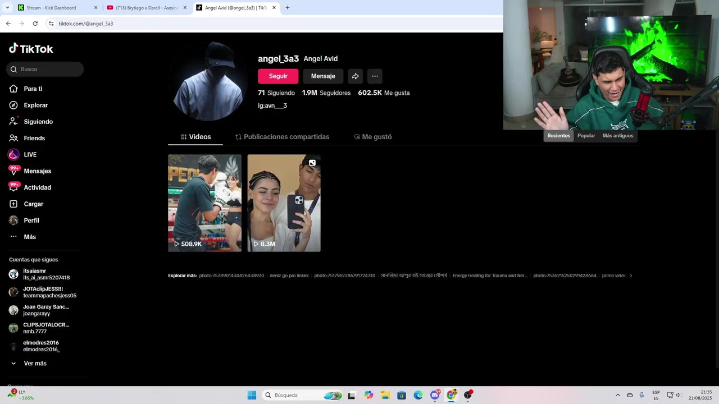The width and height of the screenshot is (719, 404).
Task: Sort videos by Popular
Action: coord(586,136)
